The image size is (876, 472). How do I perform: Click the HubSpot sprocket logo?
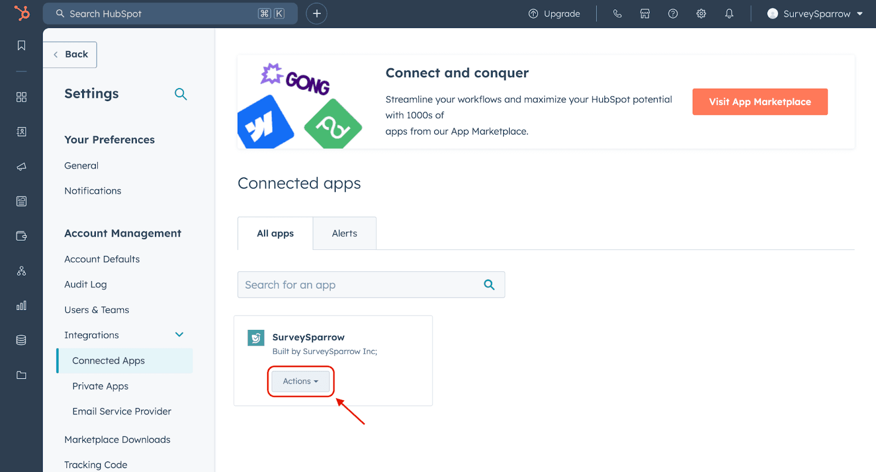pos(22,13)
